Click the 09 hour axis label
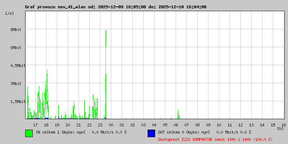 pos(208,125)
